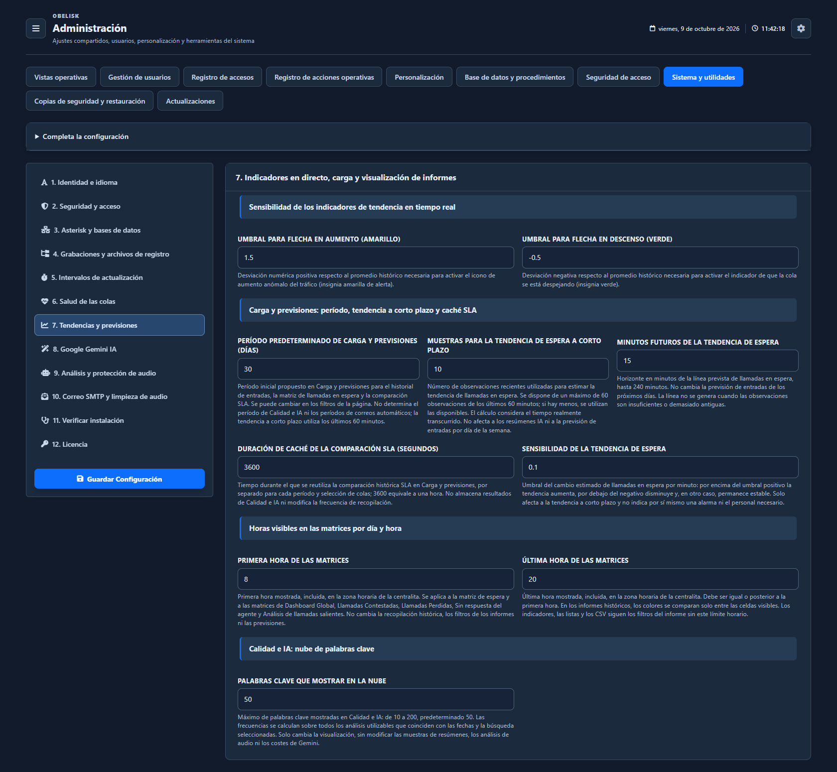
Task: Open section 1. Identidad e idioma
Action: 120,182
